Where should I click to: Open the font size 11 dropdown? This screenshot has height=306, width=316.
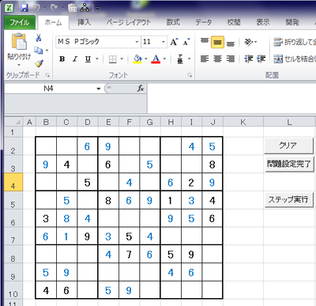[x=164, y=42]
